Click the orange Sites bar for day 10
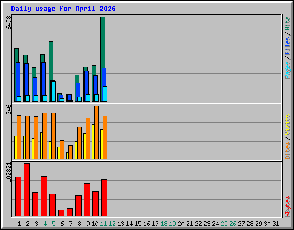The width and height of the screenshot is (294, 230). click(96, 132)
